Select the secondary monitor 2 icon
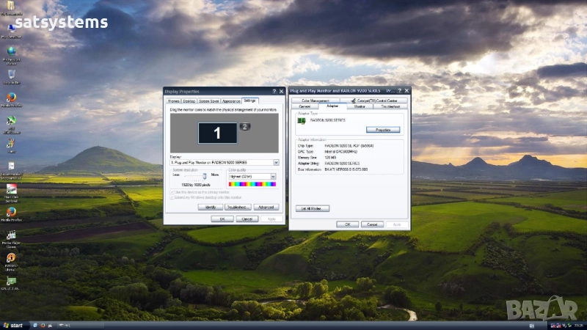This screenshot has height=330, width=587. tap(245, 126)
